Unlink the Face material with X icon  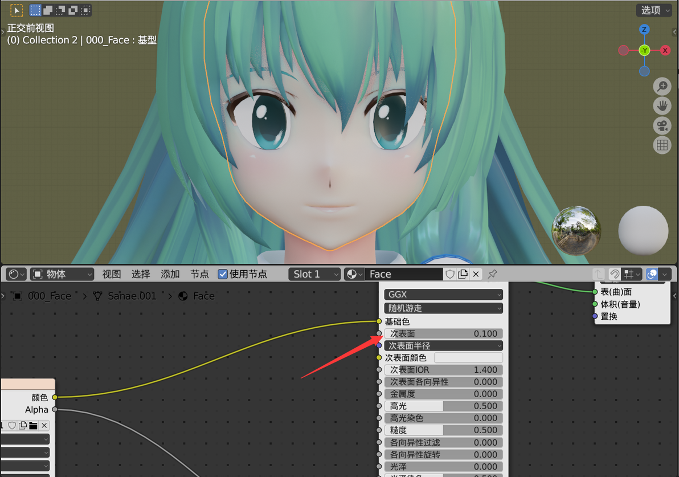(x=476, y=274)
